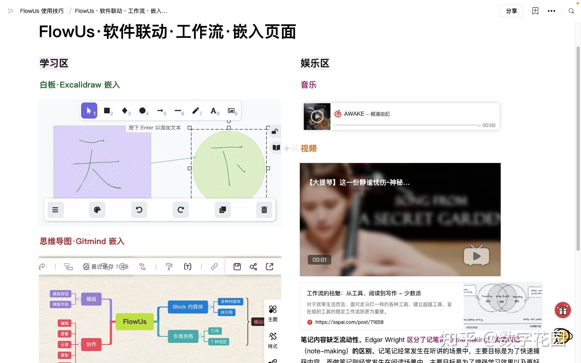
Task: Click the 白板·Excalidraw 嵌入 heading
Action: click(80, 85)
